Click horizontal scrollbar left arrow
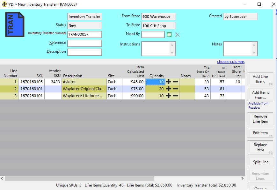 [x=2, y=178]
